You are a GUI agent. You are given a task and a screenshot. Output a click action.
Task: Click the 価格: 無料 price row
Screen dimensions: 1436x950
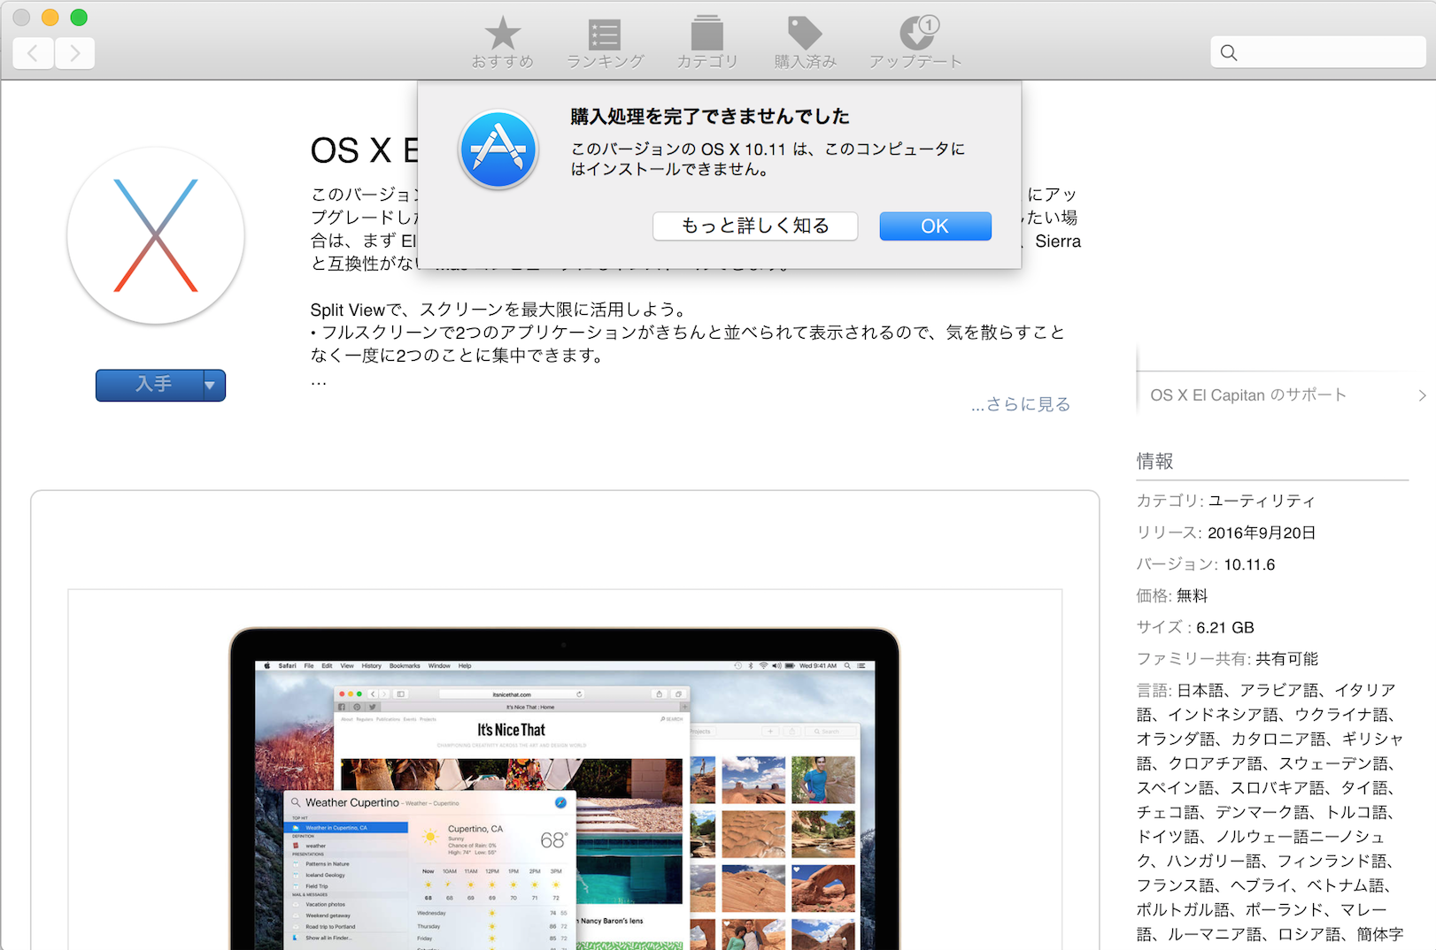click(x=1172, y=596)
